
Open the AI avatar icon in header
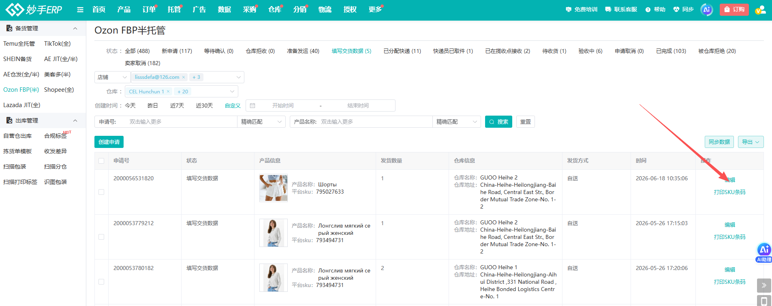[x=707, y=10]
